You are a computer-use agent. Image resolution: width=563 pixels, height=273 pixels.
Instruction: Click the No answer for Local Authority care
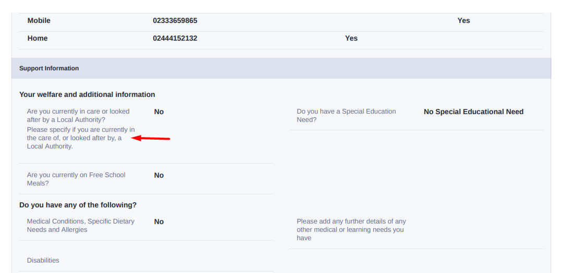159,112
